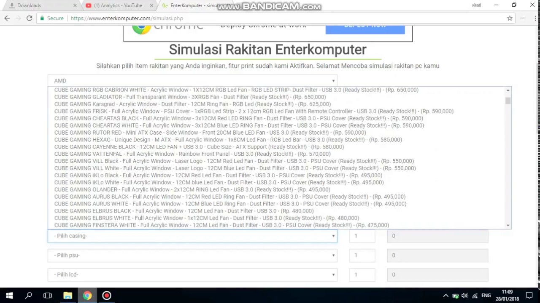
Task: Open taskbar search magnifier
Action: coord(29,295)
